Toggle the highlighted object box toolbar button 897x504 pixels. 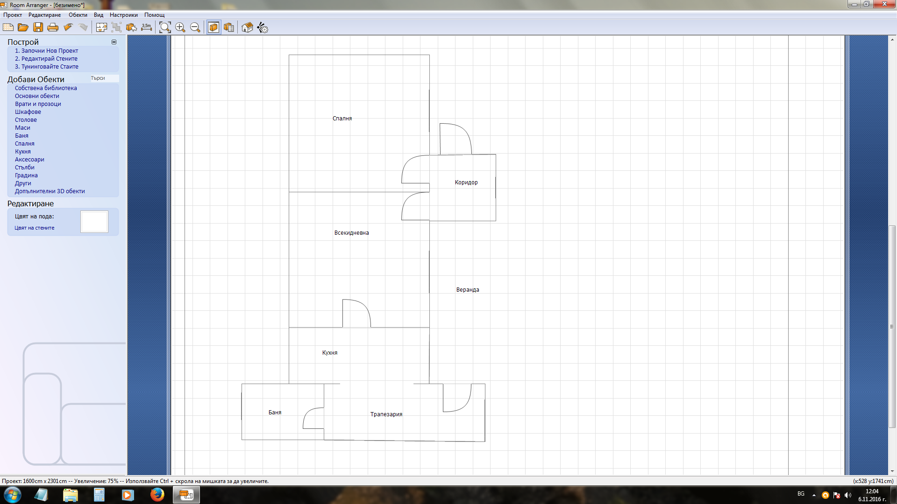pyautogui.click(x=214, y=28)
